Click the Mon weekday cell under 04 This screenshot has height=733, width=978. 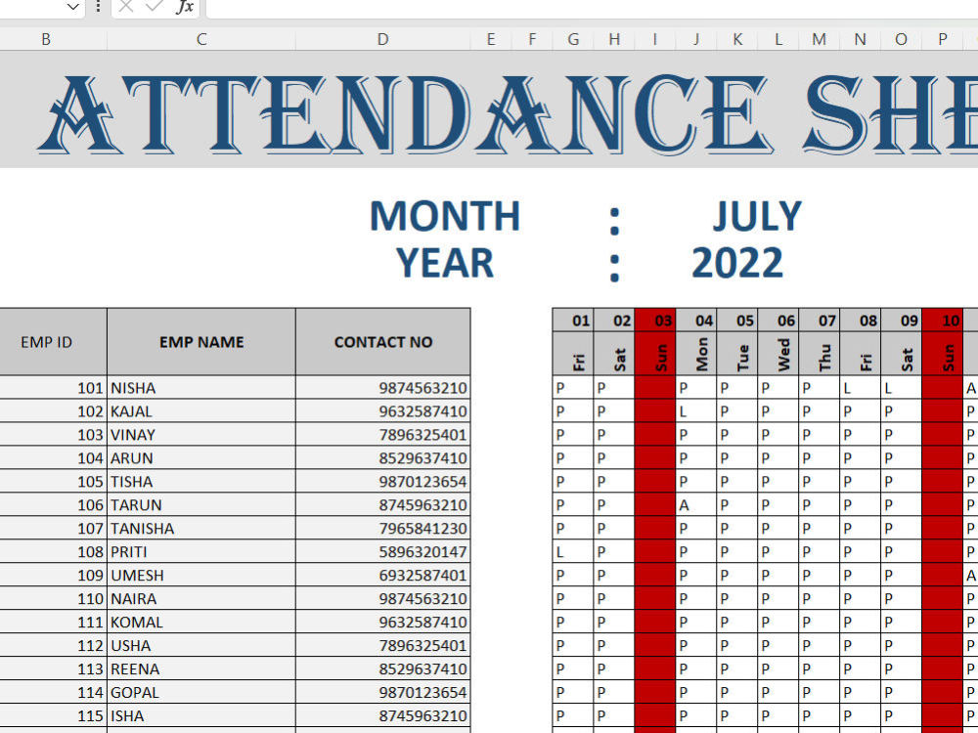click(x=696, y=354)
